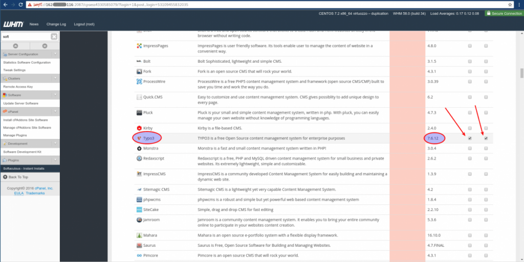Toggle first checkbox in Monstra row
The image size is (524, 262).
(470, 148)
